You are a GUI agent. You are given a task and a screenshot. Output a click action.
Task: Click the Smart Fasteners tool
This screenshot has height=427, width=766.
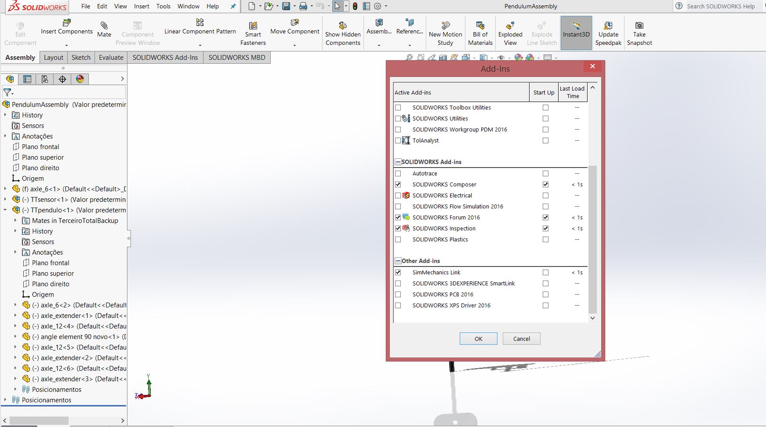(253, 33)
